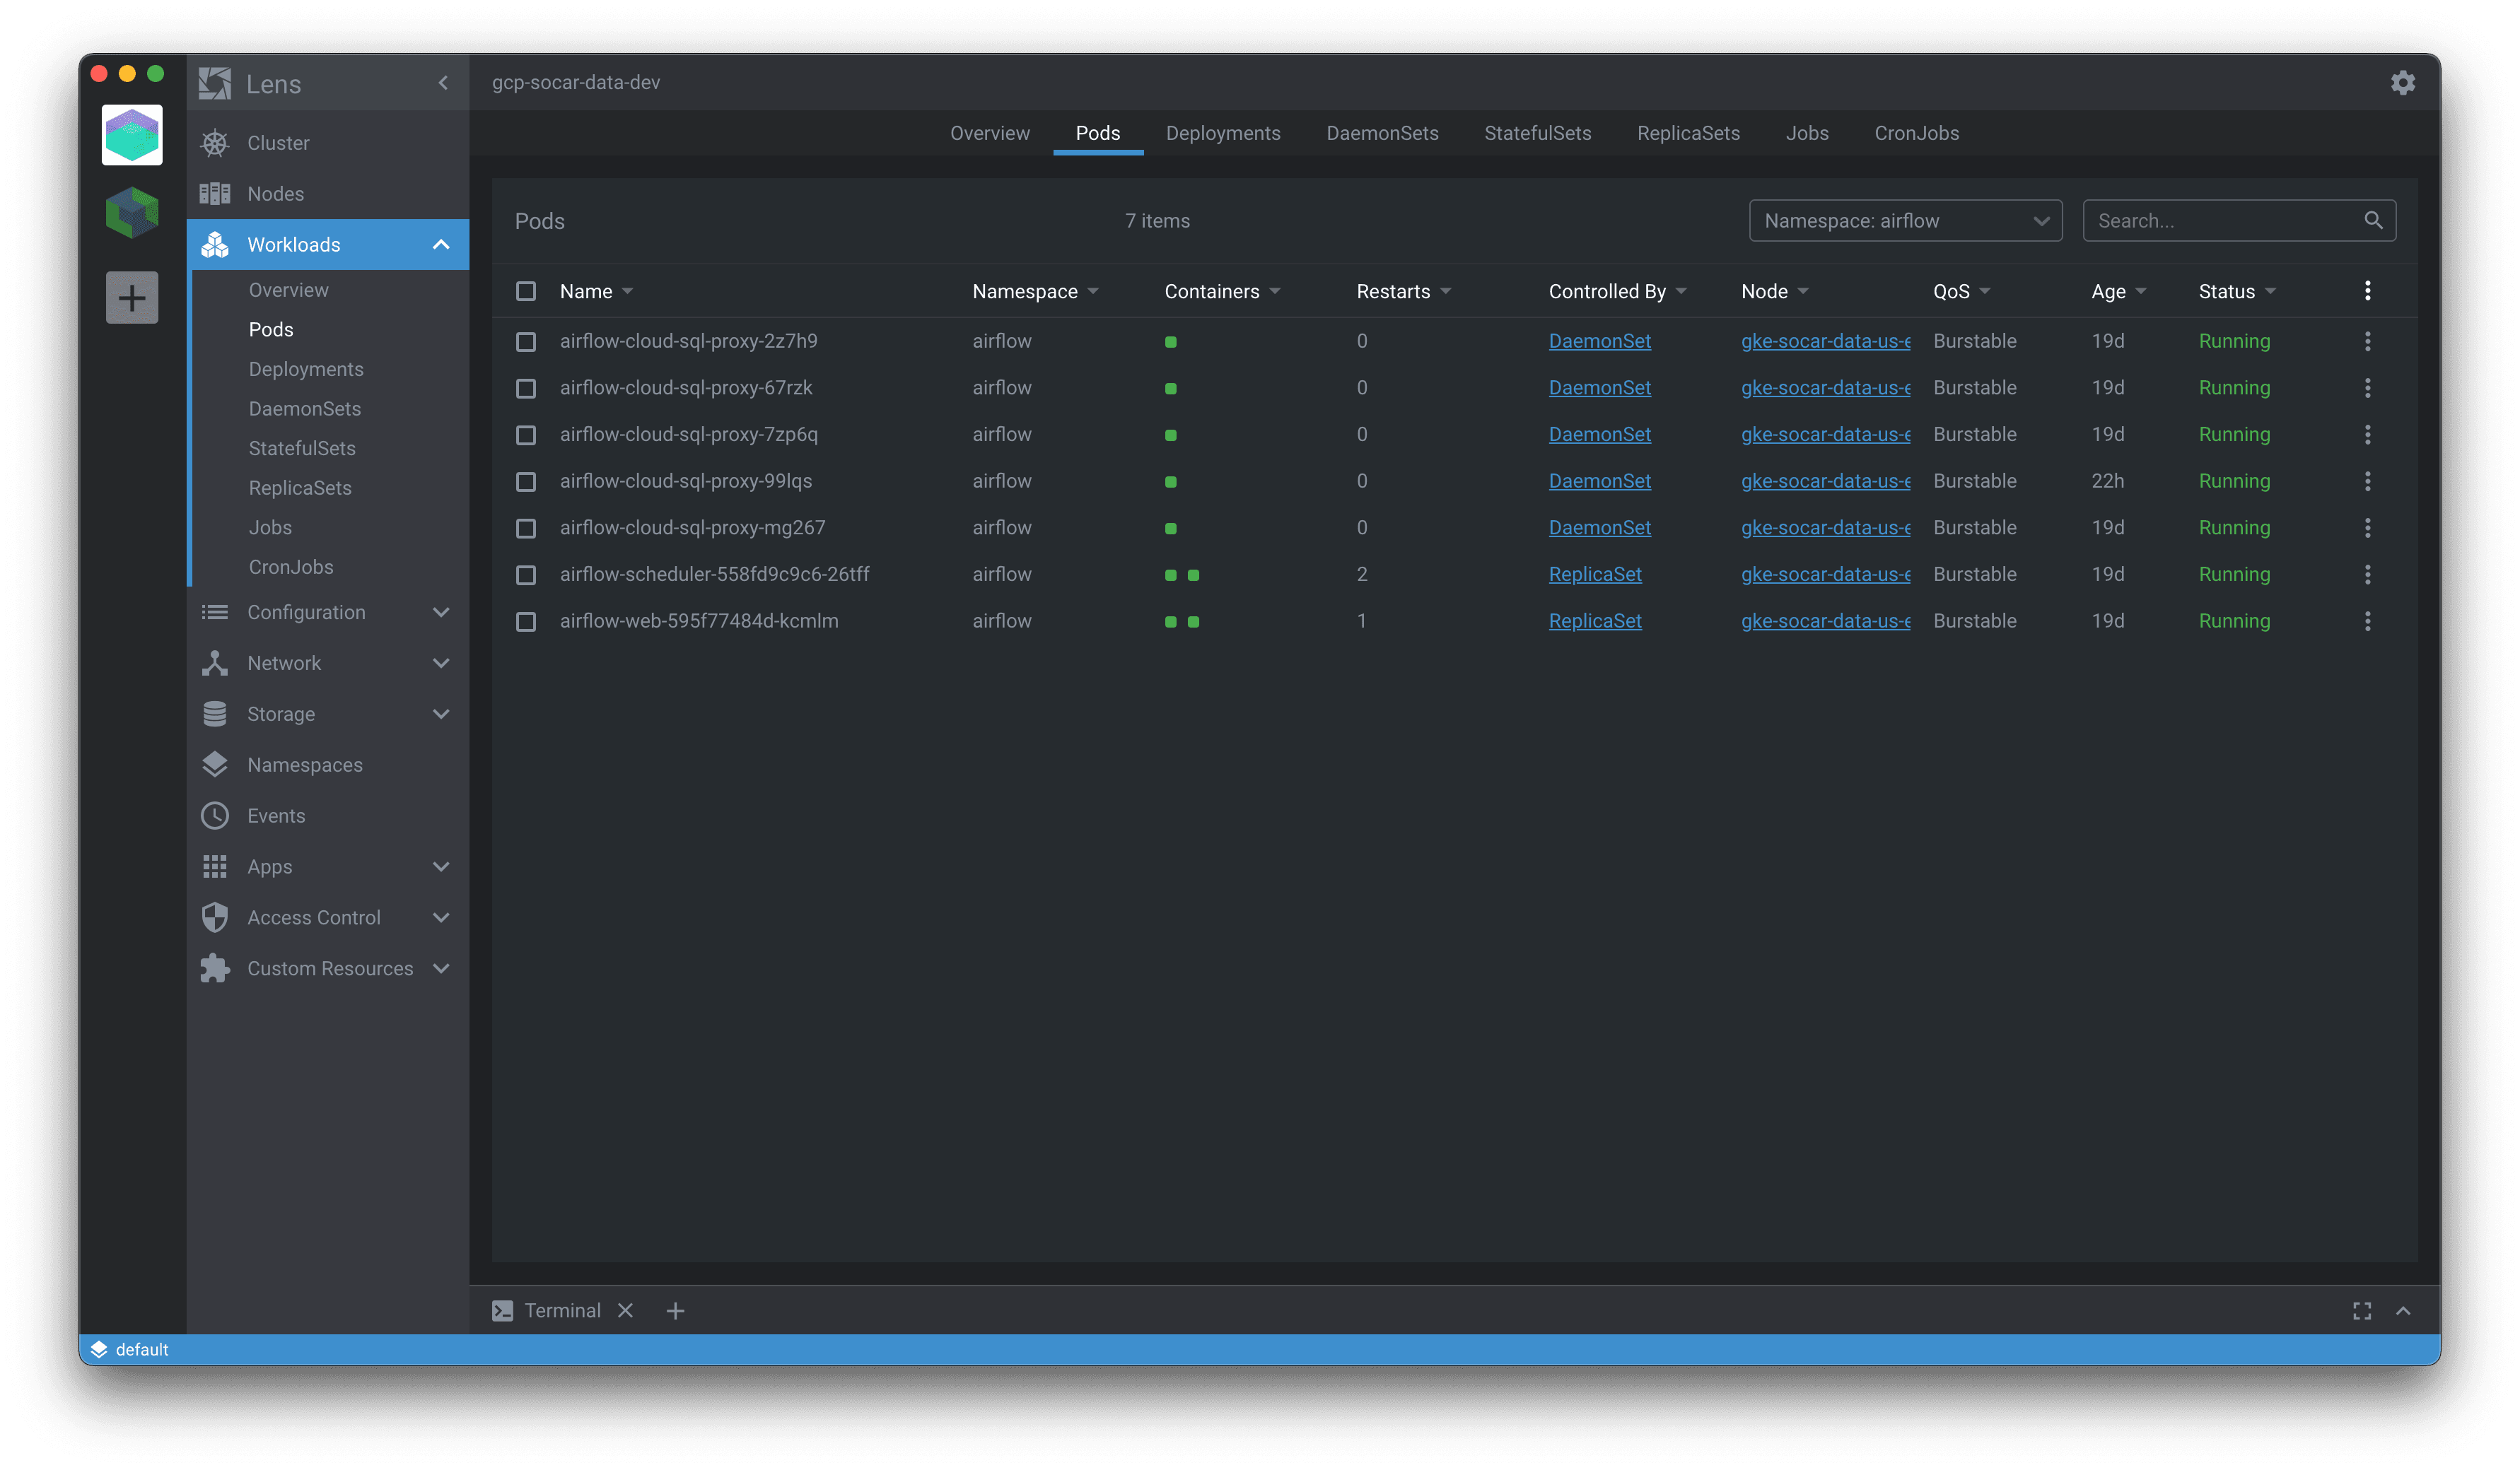Open the ReplicaSet link for airflow-web
The width and height of the screenshot is (2520, 1470).
[x=1595, y=621]
